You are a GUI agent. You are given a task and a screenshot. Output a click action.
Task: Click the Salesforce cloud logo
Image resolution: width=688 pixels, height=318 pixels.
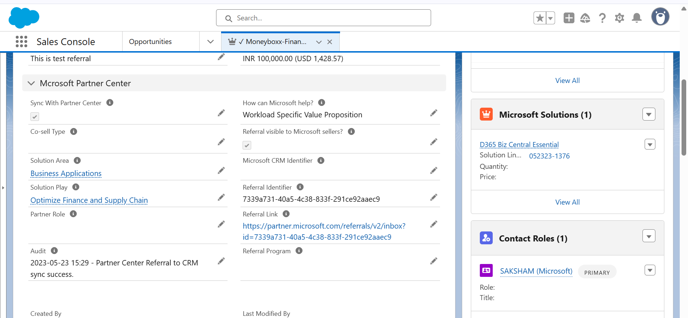(24, 18)
